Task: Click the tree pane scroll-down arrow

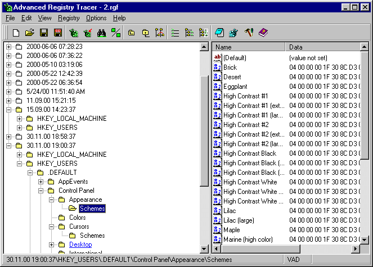Action: point(204,249)
